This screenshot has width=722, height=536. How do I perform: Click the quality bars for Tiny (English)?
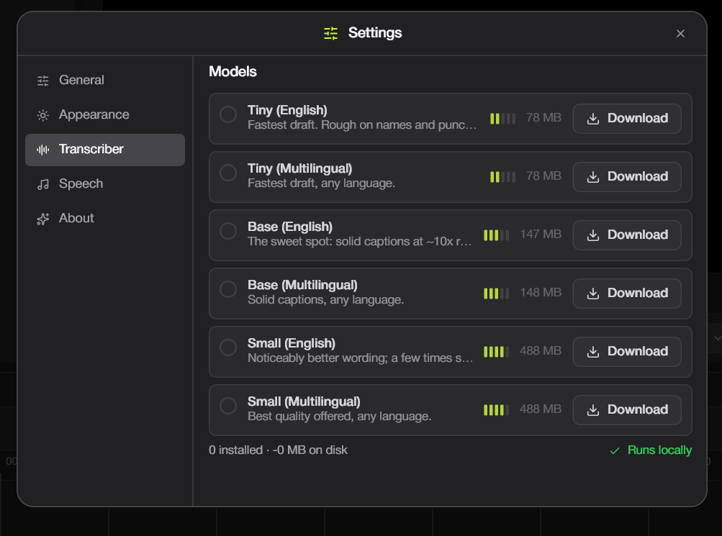tap(503, 119)
